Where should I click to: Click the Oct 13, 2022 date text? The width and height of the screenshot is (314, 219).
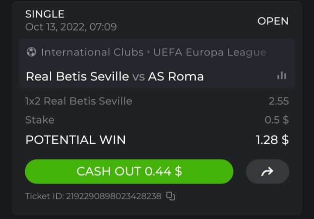(71, 27)
